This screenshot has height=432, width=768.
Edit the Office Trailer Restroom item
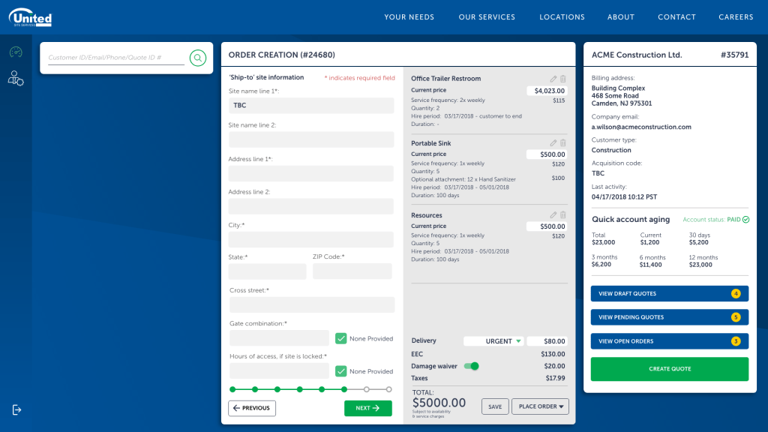553,79
